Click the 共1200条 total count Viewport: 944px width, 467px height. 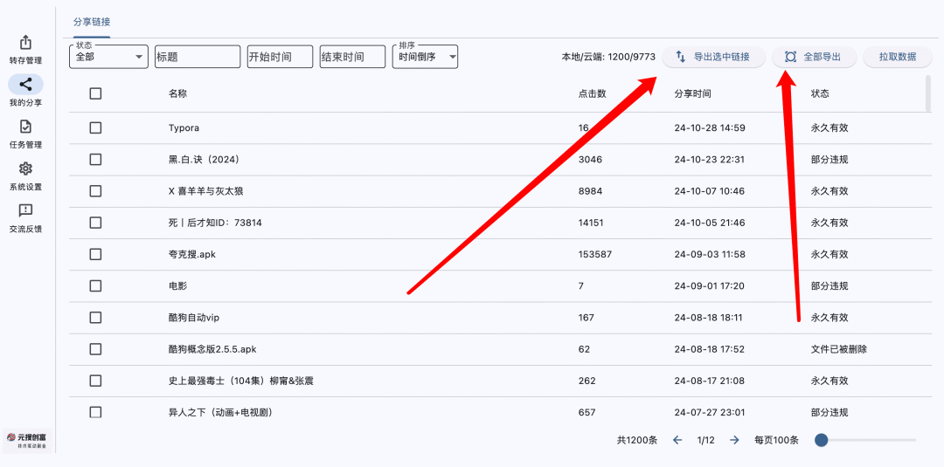tap(637, 441)
